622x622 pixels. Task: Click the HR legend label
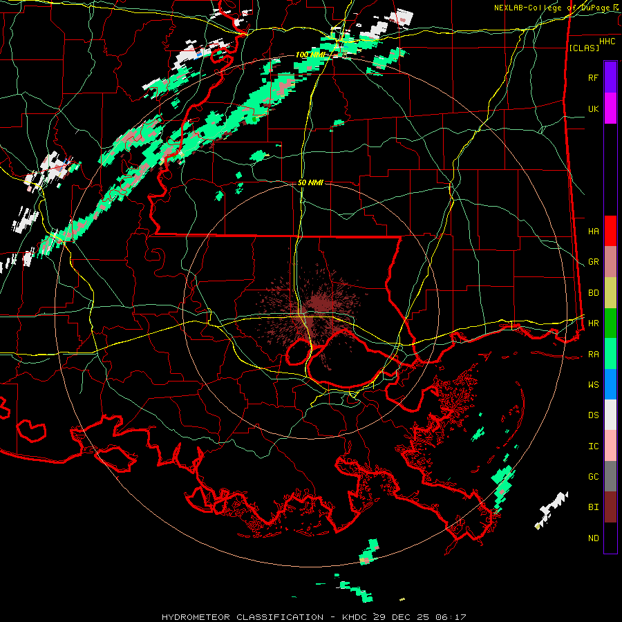pyautogui.click(x=593, y=323)
